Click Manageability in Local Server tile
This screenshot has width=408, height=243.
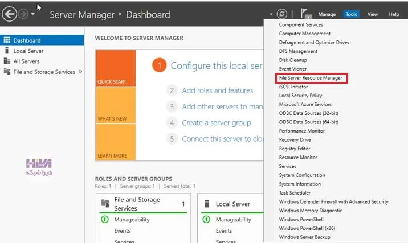(234, 220)
